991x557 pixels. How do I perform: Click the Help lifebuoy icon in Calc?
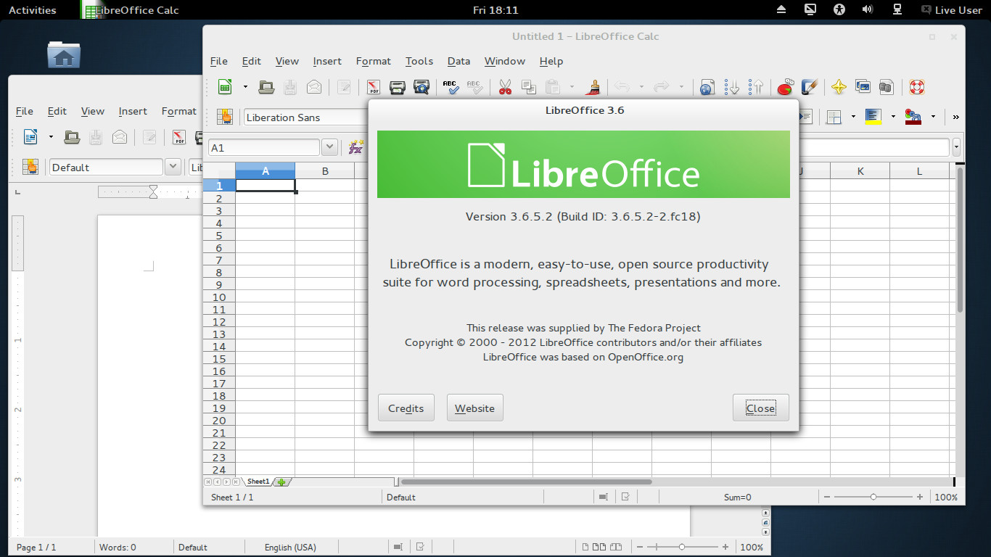pos(916,87)
